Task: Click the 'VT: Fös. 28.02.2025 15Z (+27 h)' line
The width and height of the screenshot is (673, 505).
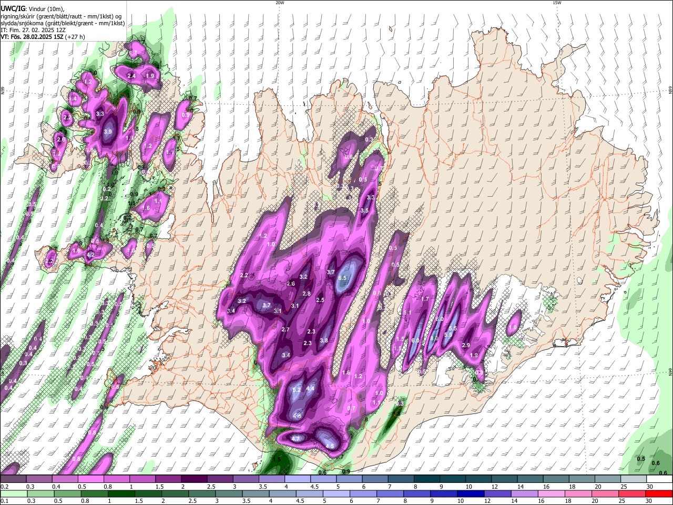Action: click(x=43, y=37)
